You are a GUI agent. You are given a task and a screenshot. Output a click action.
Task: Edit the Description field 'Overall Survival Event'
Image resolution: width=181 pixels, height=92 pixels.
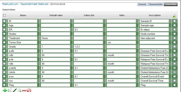[x=154, y=76]
